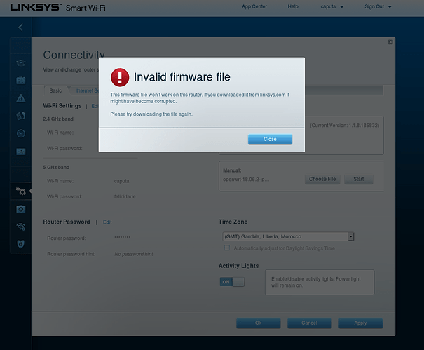This screenshot has height=350, width=424.
Task: Open the Device List sidebar icon
Action: [21, 63]
